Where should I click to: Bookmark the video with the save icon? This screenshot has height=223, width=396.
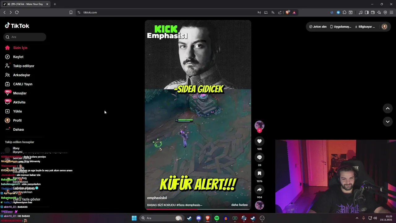pos(259,173)
